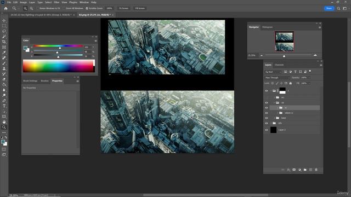
Task: Create a new group in Layers panel
Action: 305,170
